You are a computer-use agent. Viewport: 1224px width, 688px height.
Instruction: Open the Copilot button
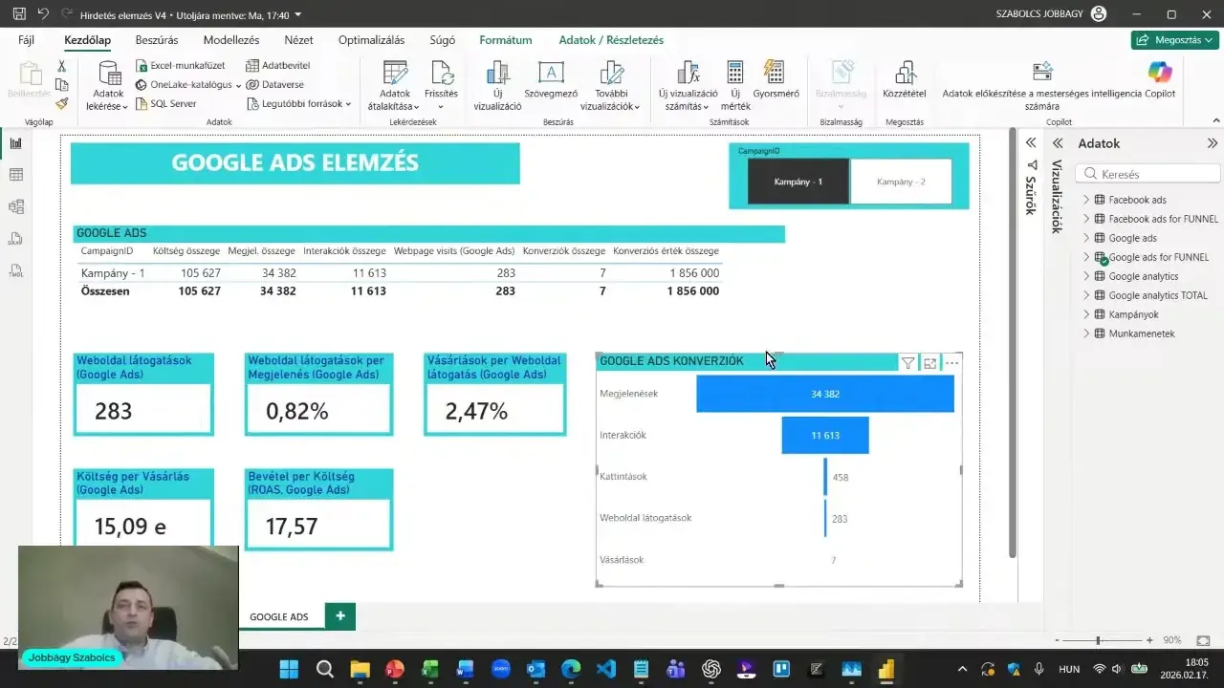1160,80
